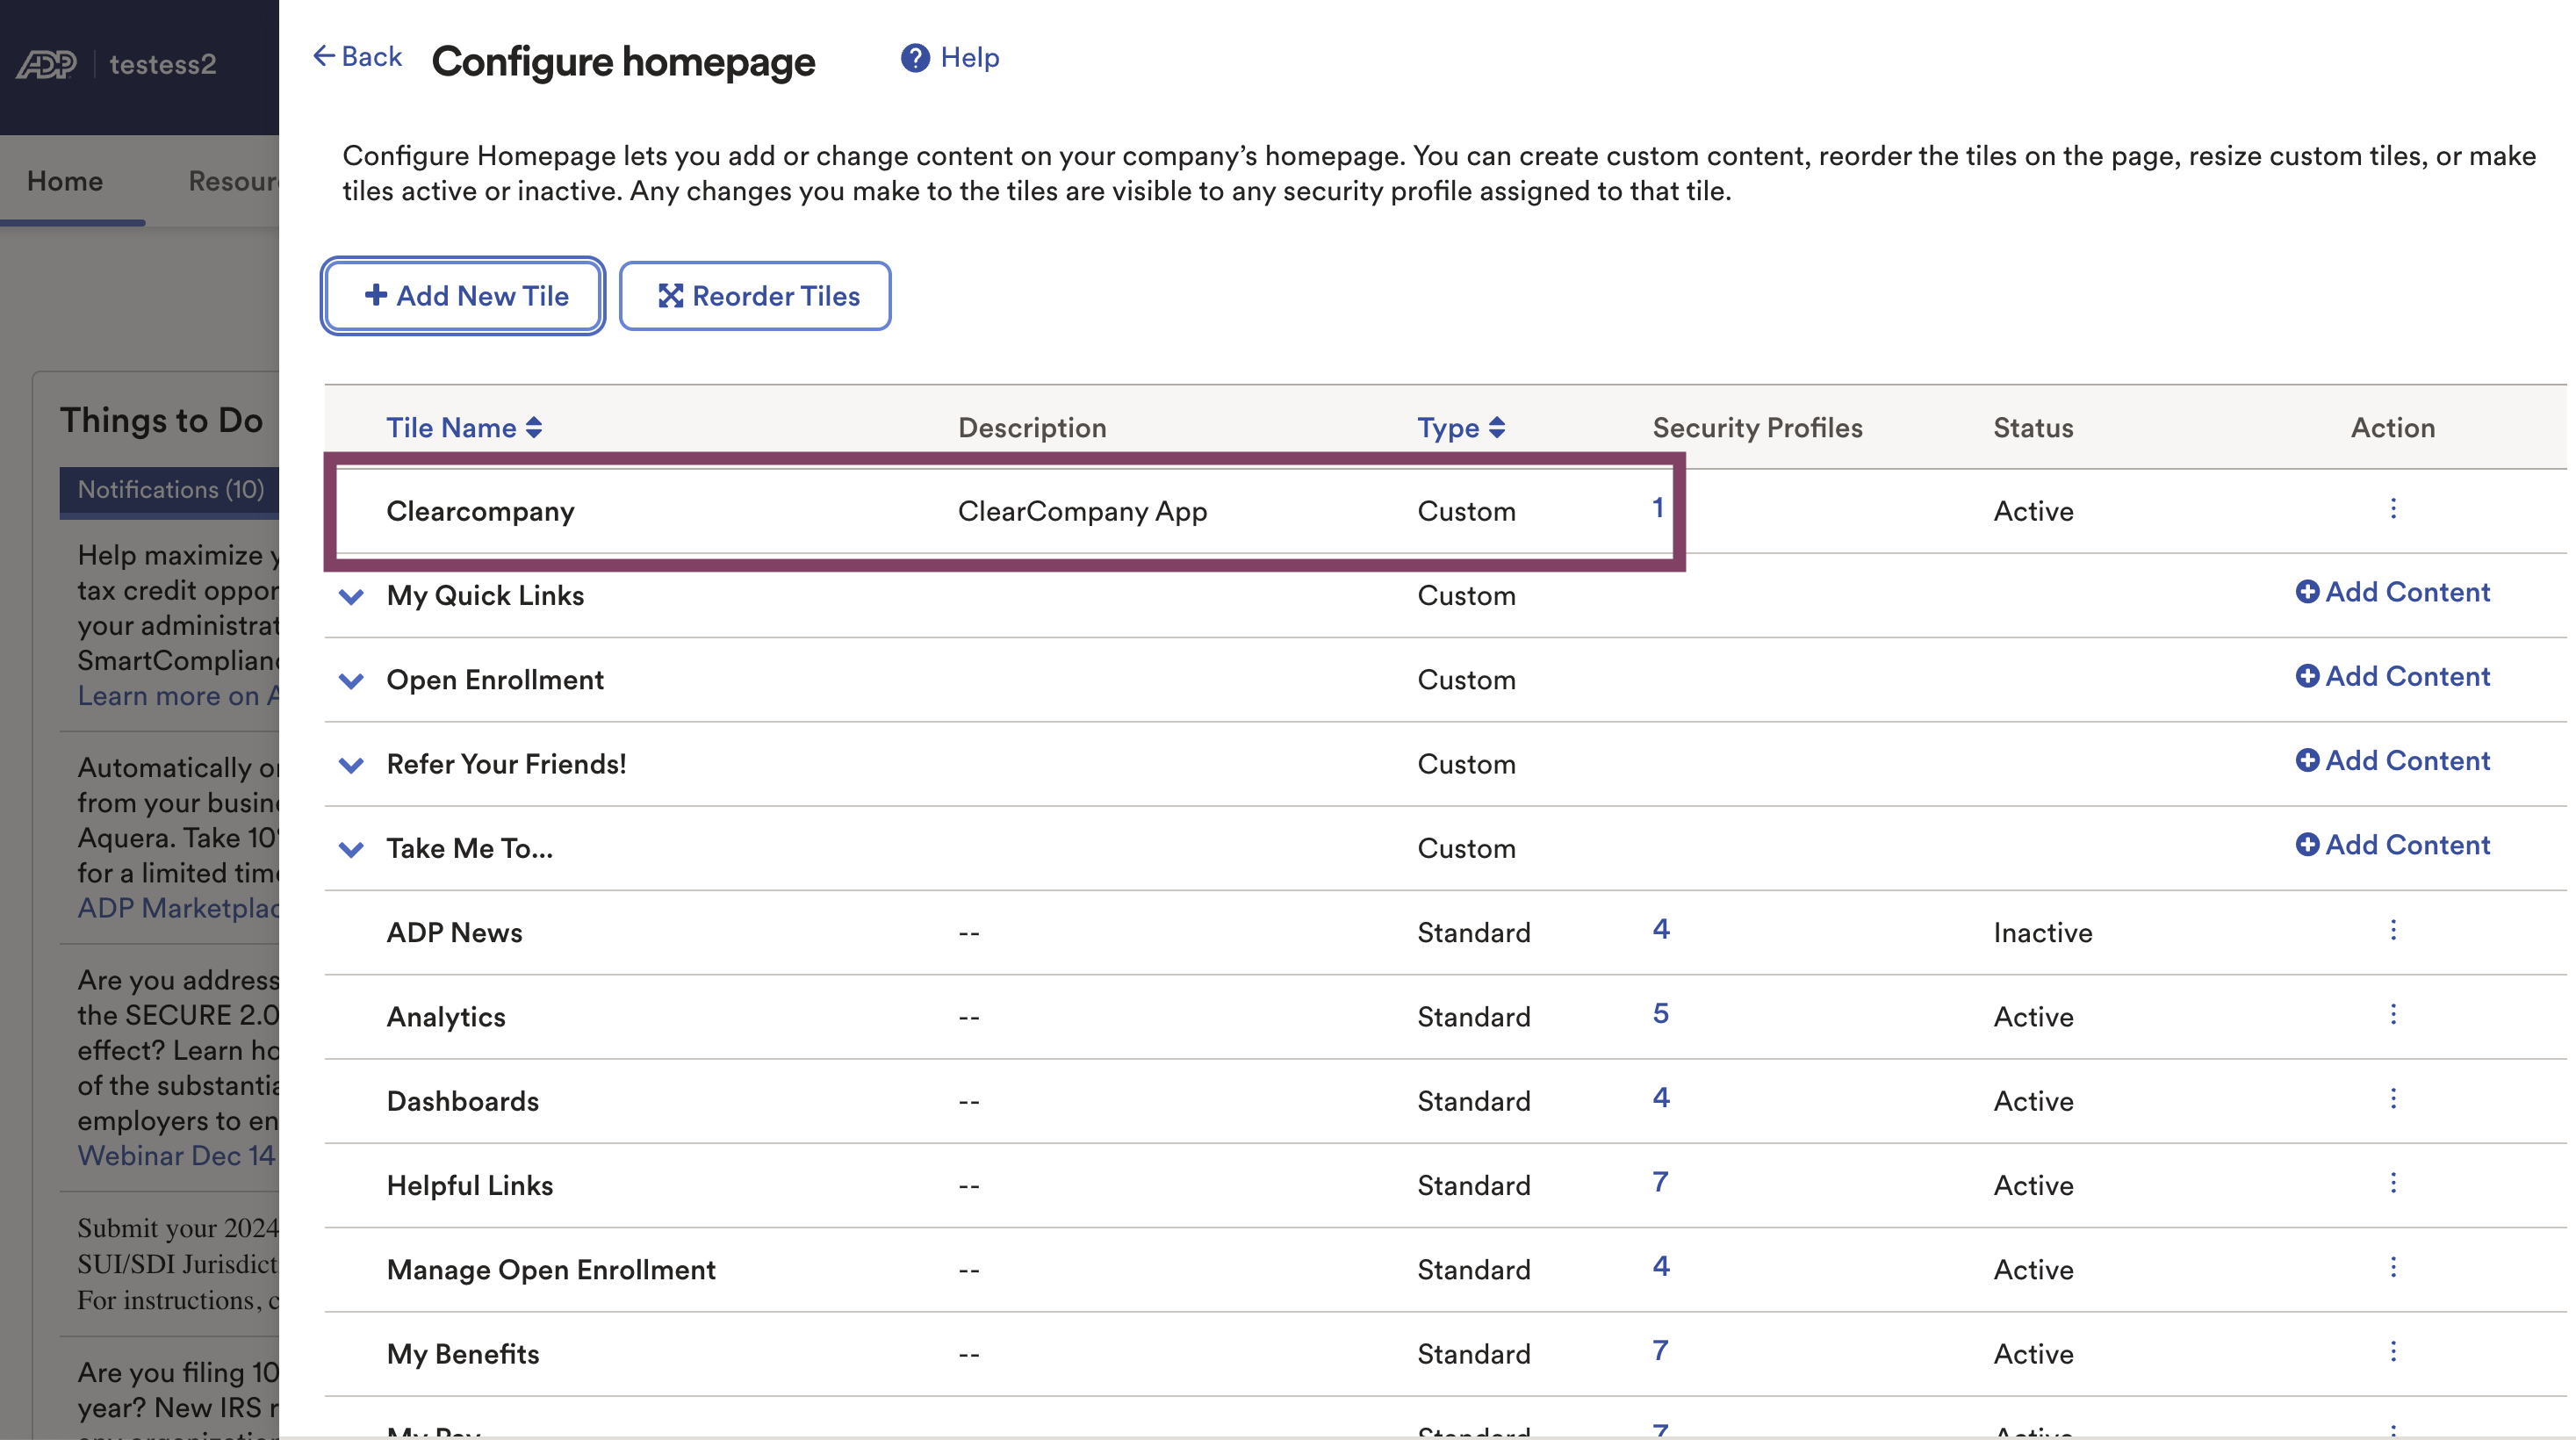Open security profiles count for Helpful Links

tap(1661, 1182)
